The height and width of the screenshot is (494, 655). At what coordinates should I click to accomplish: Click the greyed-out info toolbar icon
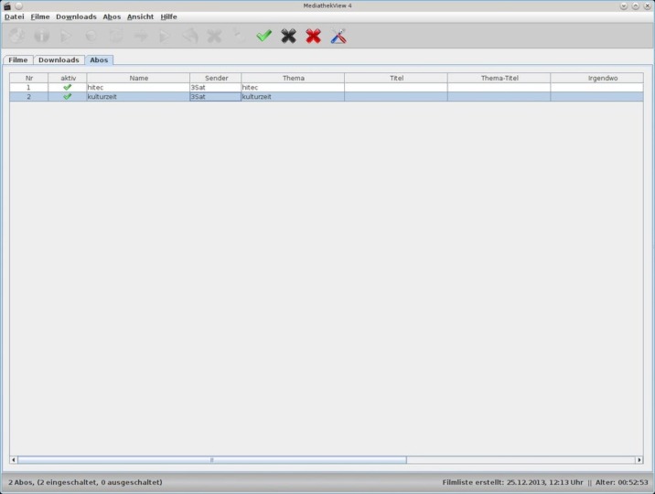click(x=42, y=36)
